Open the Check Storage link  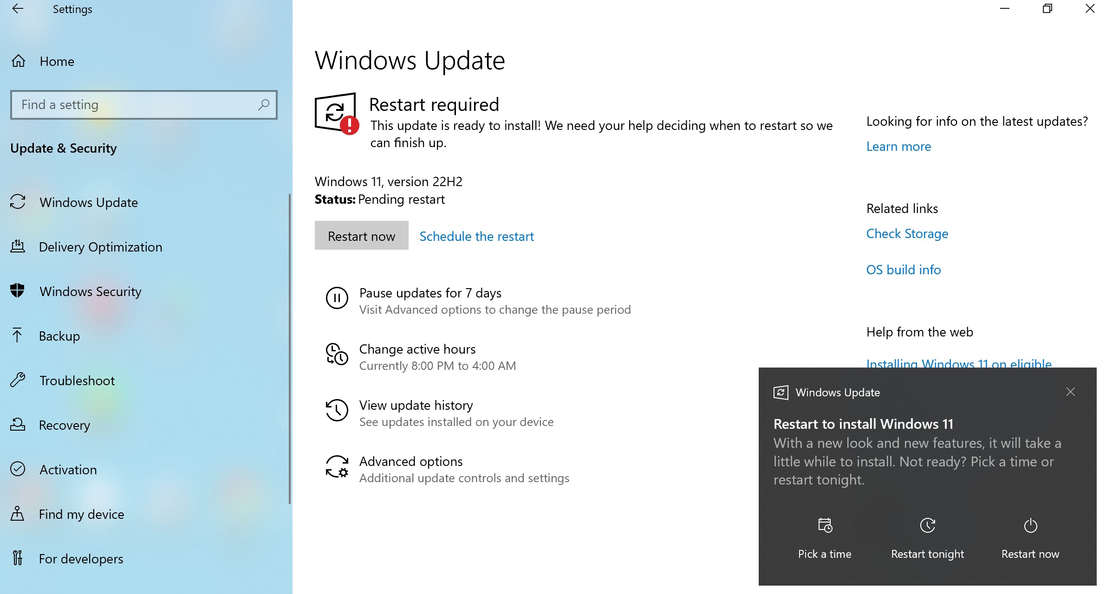pyautogui.click(x=907, y=233)
